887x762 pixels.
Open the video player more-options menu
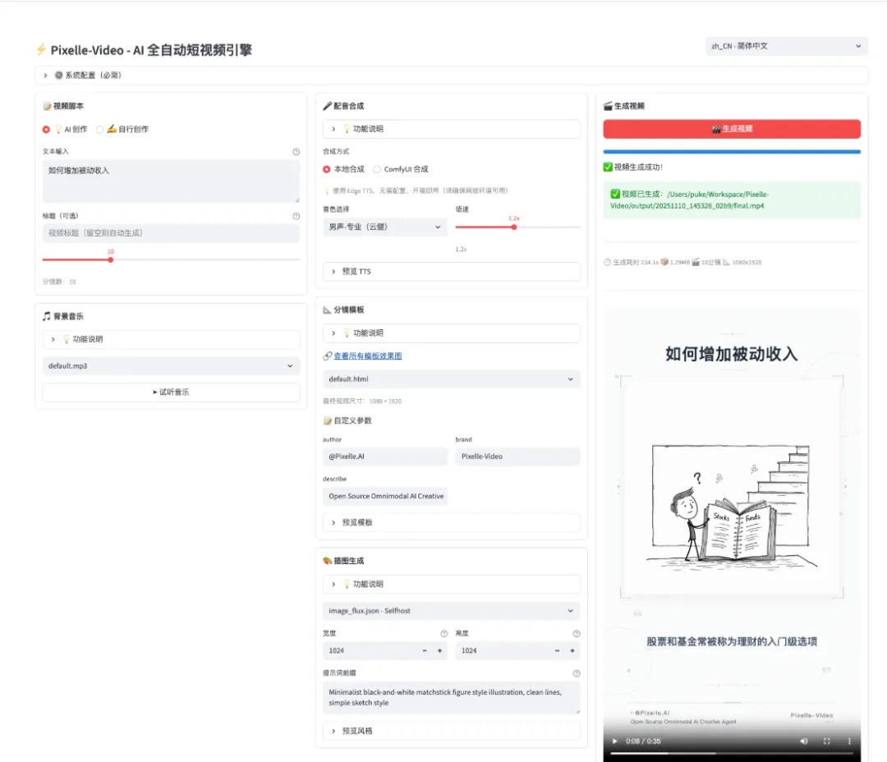point(849,741)
